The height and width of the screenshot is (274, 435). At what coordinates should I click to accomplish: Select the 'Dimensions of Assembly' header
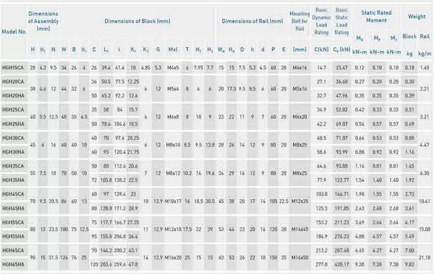point(43,21)
